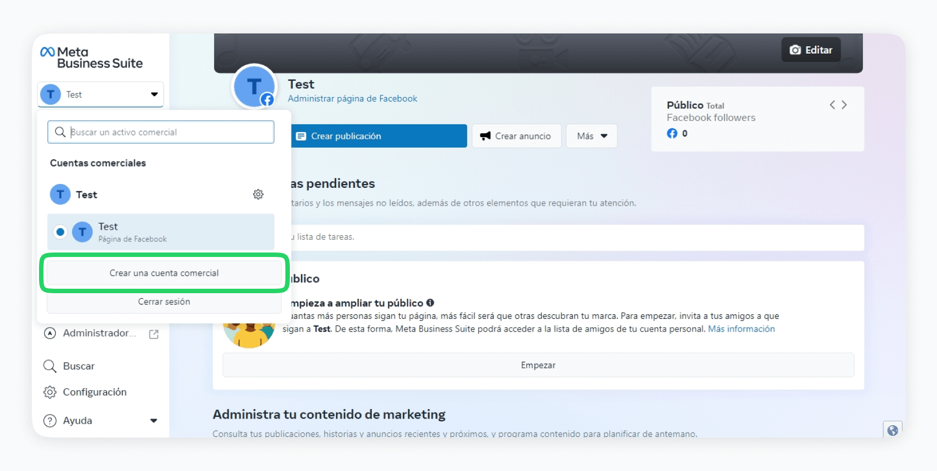The image size is (937, 471).
Task: Open Administrar página de Facebook link
Action: click(x=352, y=99)
